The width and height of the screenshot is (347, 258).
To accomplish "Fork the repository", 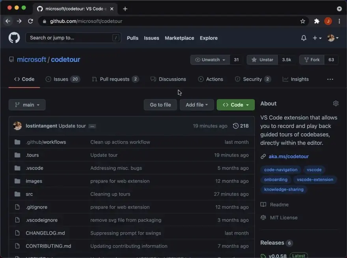I will tap(312, 60).
